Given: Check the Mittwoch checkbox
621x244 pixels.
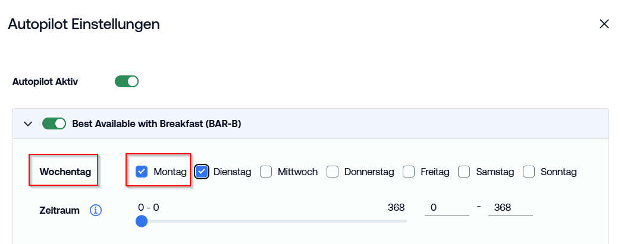Looking at the screenshot, I should [x=266, y=172].
